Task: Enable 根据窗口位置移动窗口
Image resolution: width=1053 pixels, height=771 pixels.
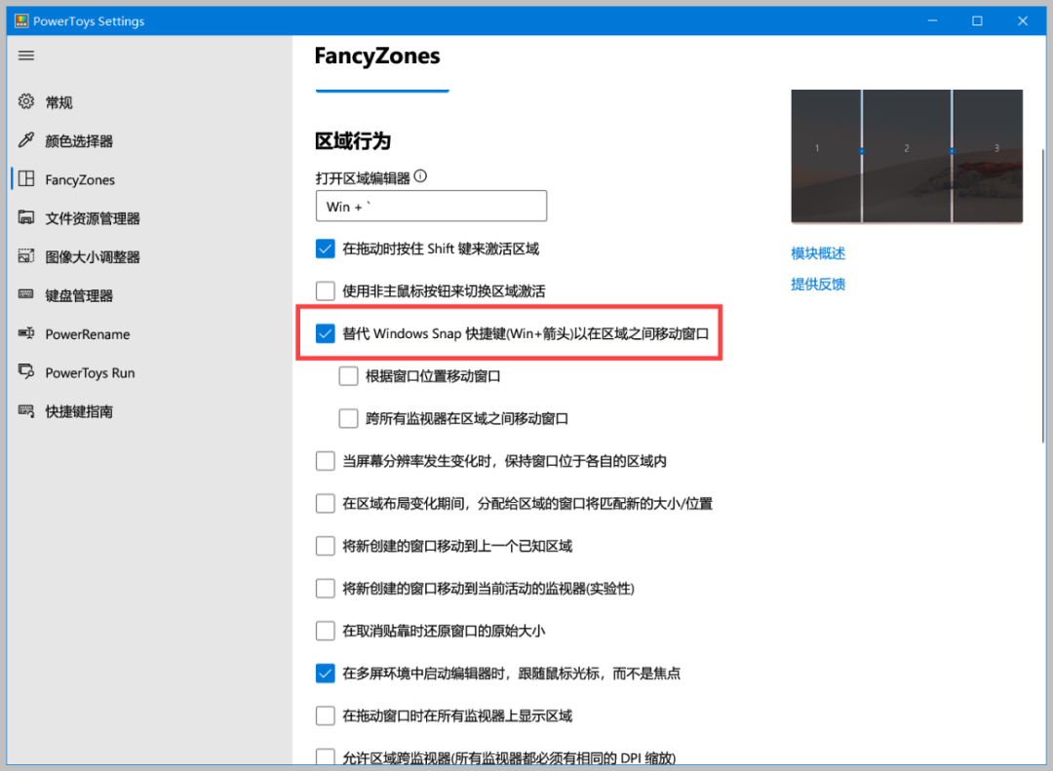Action: (348, 375)
